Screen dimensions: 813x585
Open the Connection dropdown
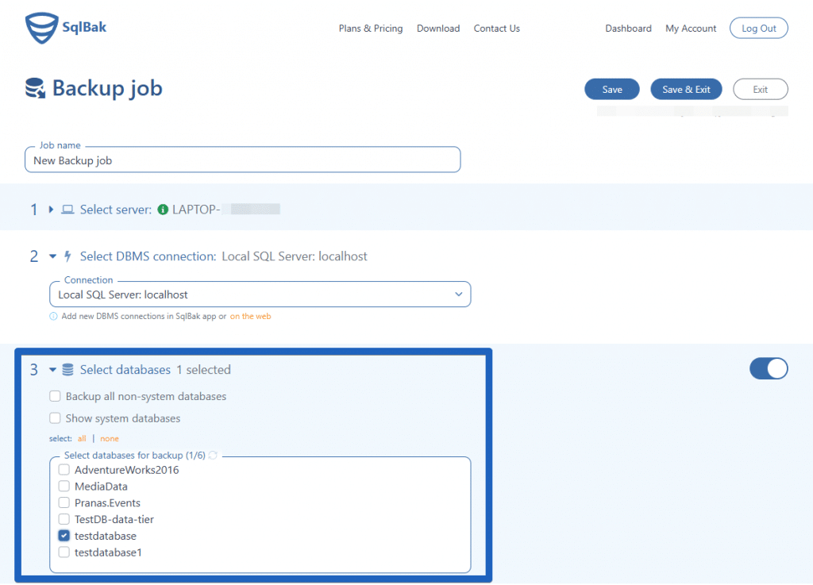pyautogui.click(x=260, y=294)
